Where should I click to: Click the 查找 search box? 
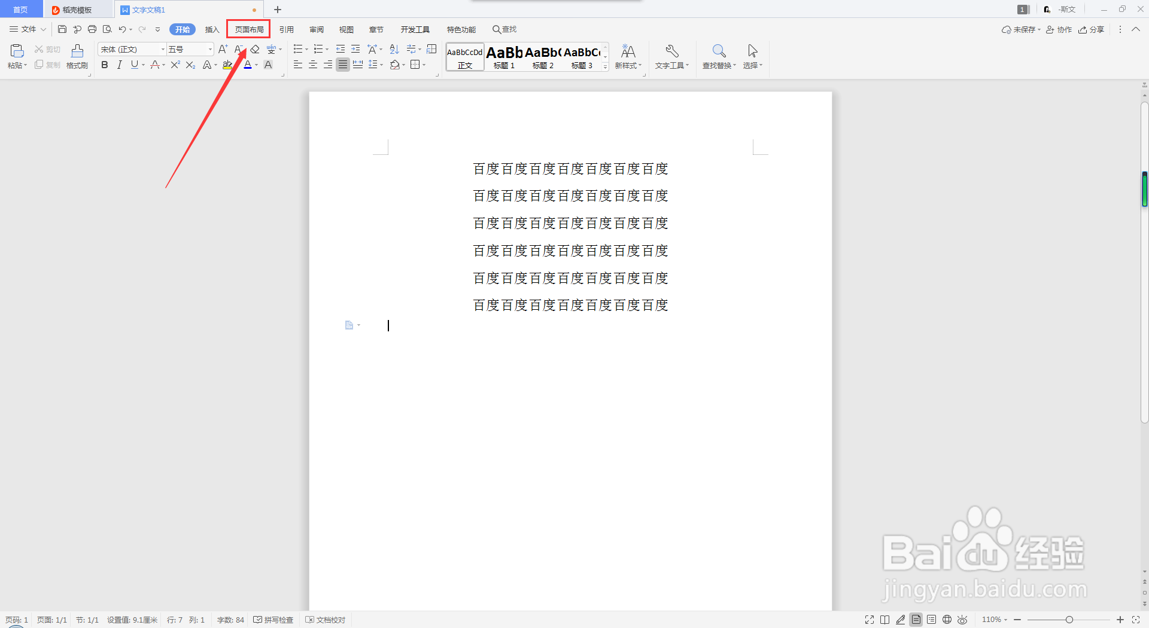[504, 29]
